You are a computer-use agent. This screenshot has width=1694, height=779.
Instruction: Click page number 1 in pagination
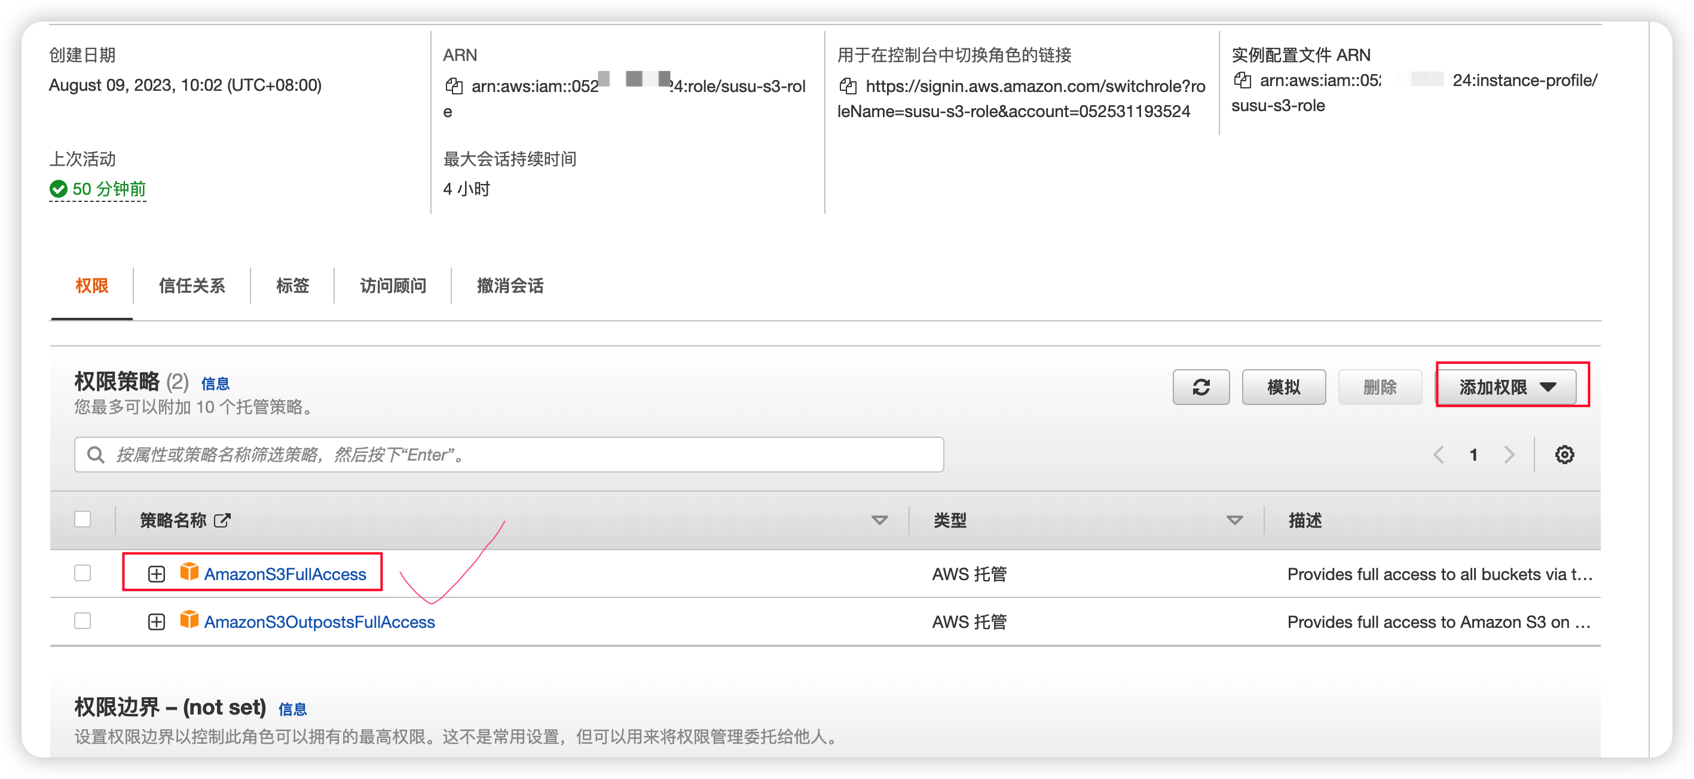tap(1473, 454)
